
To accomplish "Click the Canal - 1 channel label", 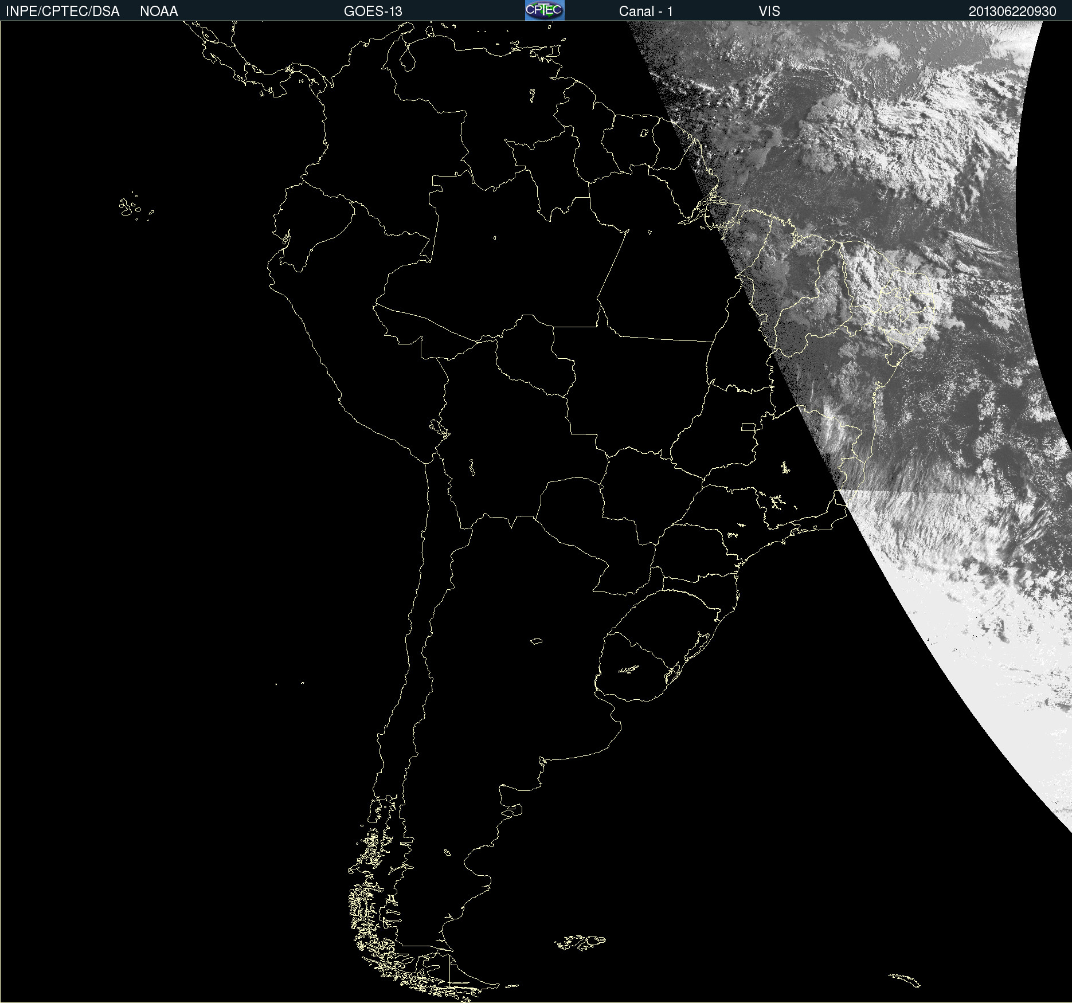I will coord(645,11).
